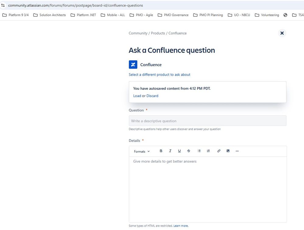Open site information icon in address bar

pyautogui.click(x=3, y=5)
